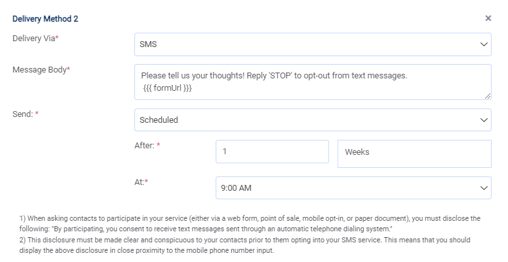Click the formUrl placeholder in the message
The height and width of the screenshot is (262, 508).
pyautogui.click(x=167, y=87)
